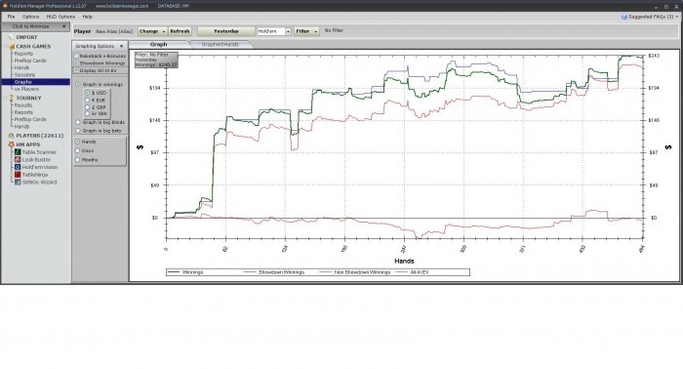Launch Table Scanner via its icon
The image size is (683, 369).
pos(18,152)
